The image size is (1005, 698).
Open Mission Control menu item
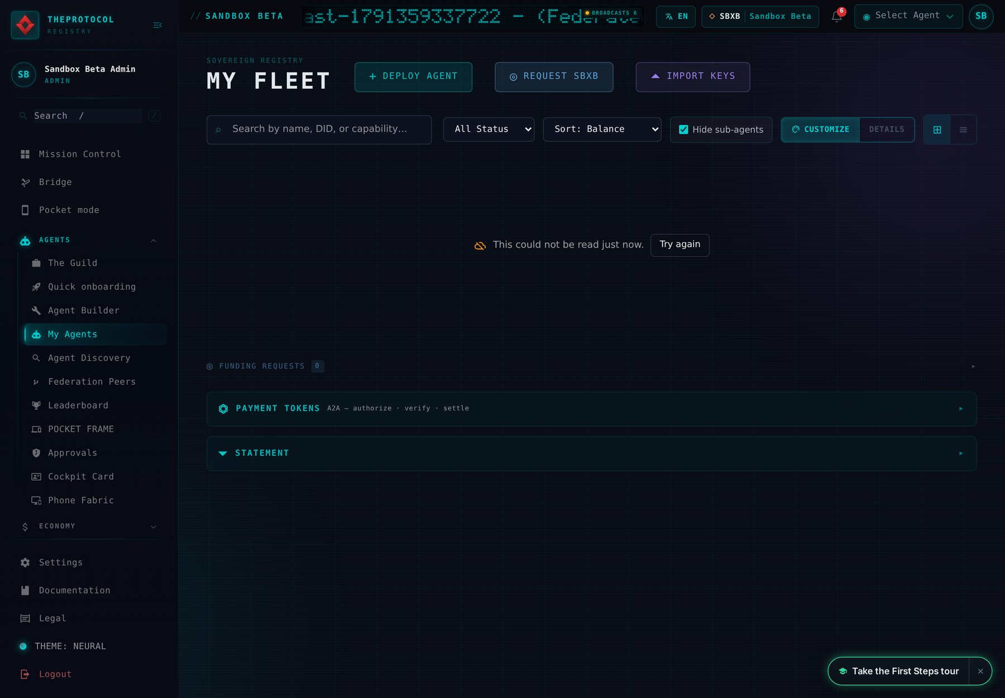click(x=89, y=154)
